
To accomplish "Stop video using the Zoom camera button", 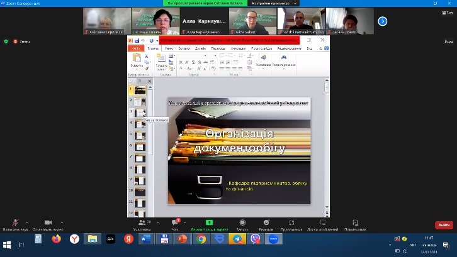I will [x=48, y=225].
